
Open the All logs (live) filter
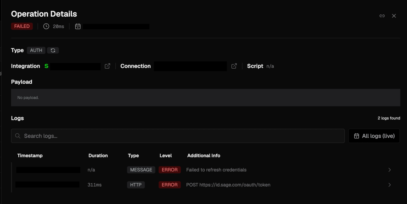374,136
